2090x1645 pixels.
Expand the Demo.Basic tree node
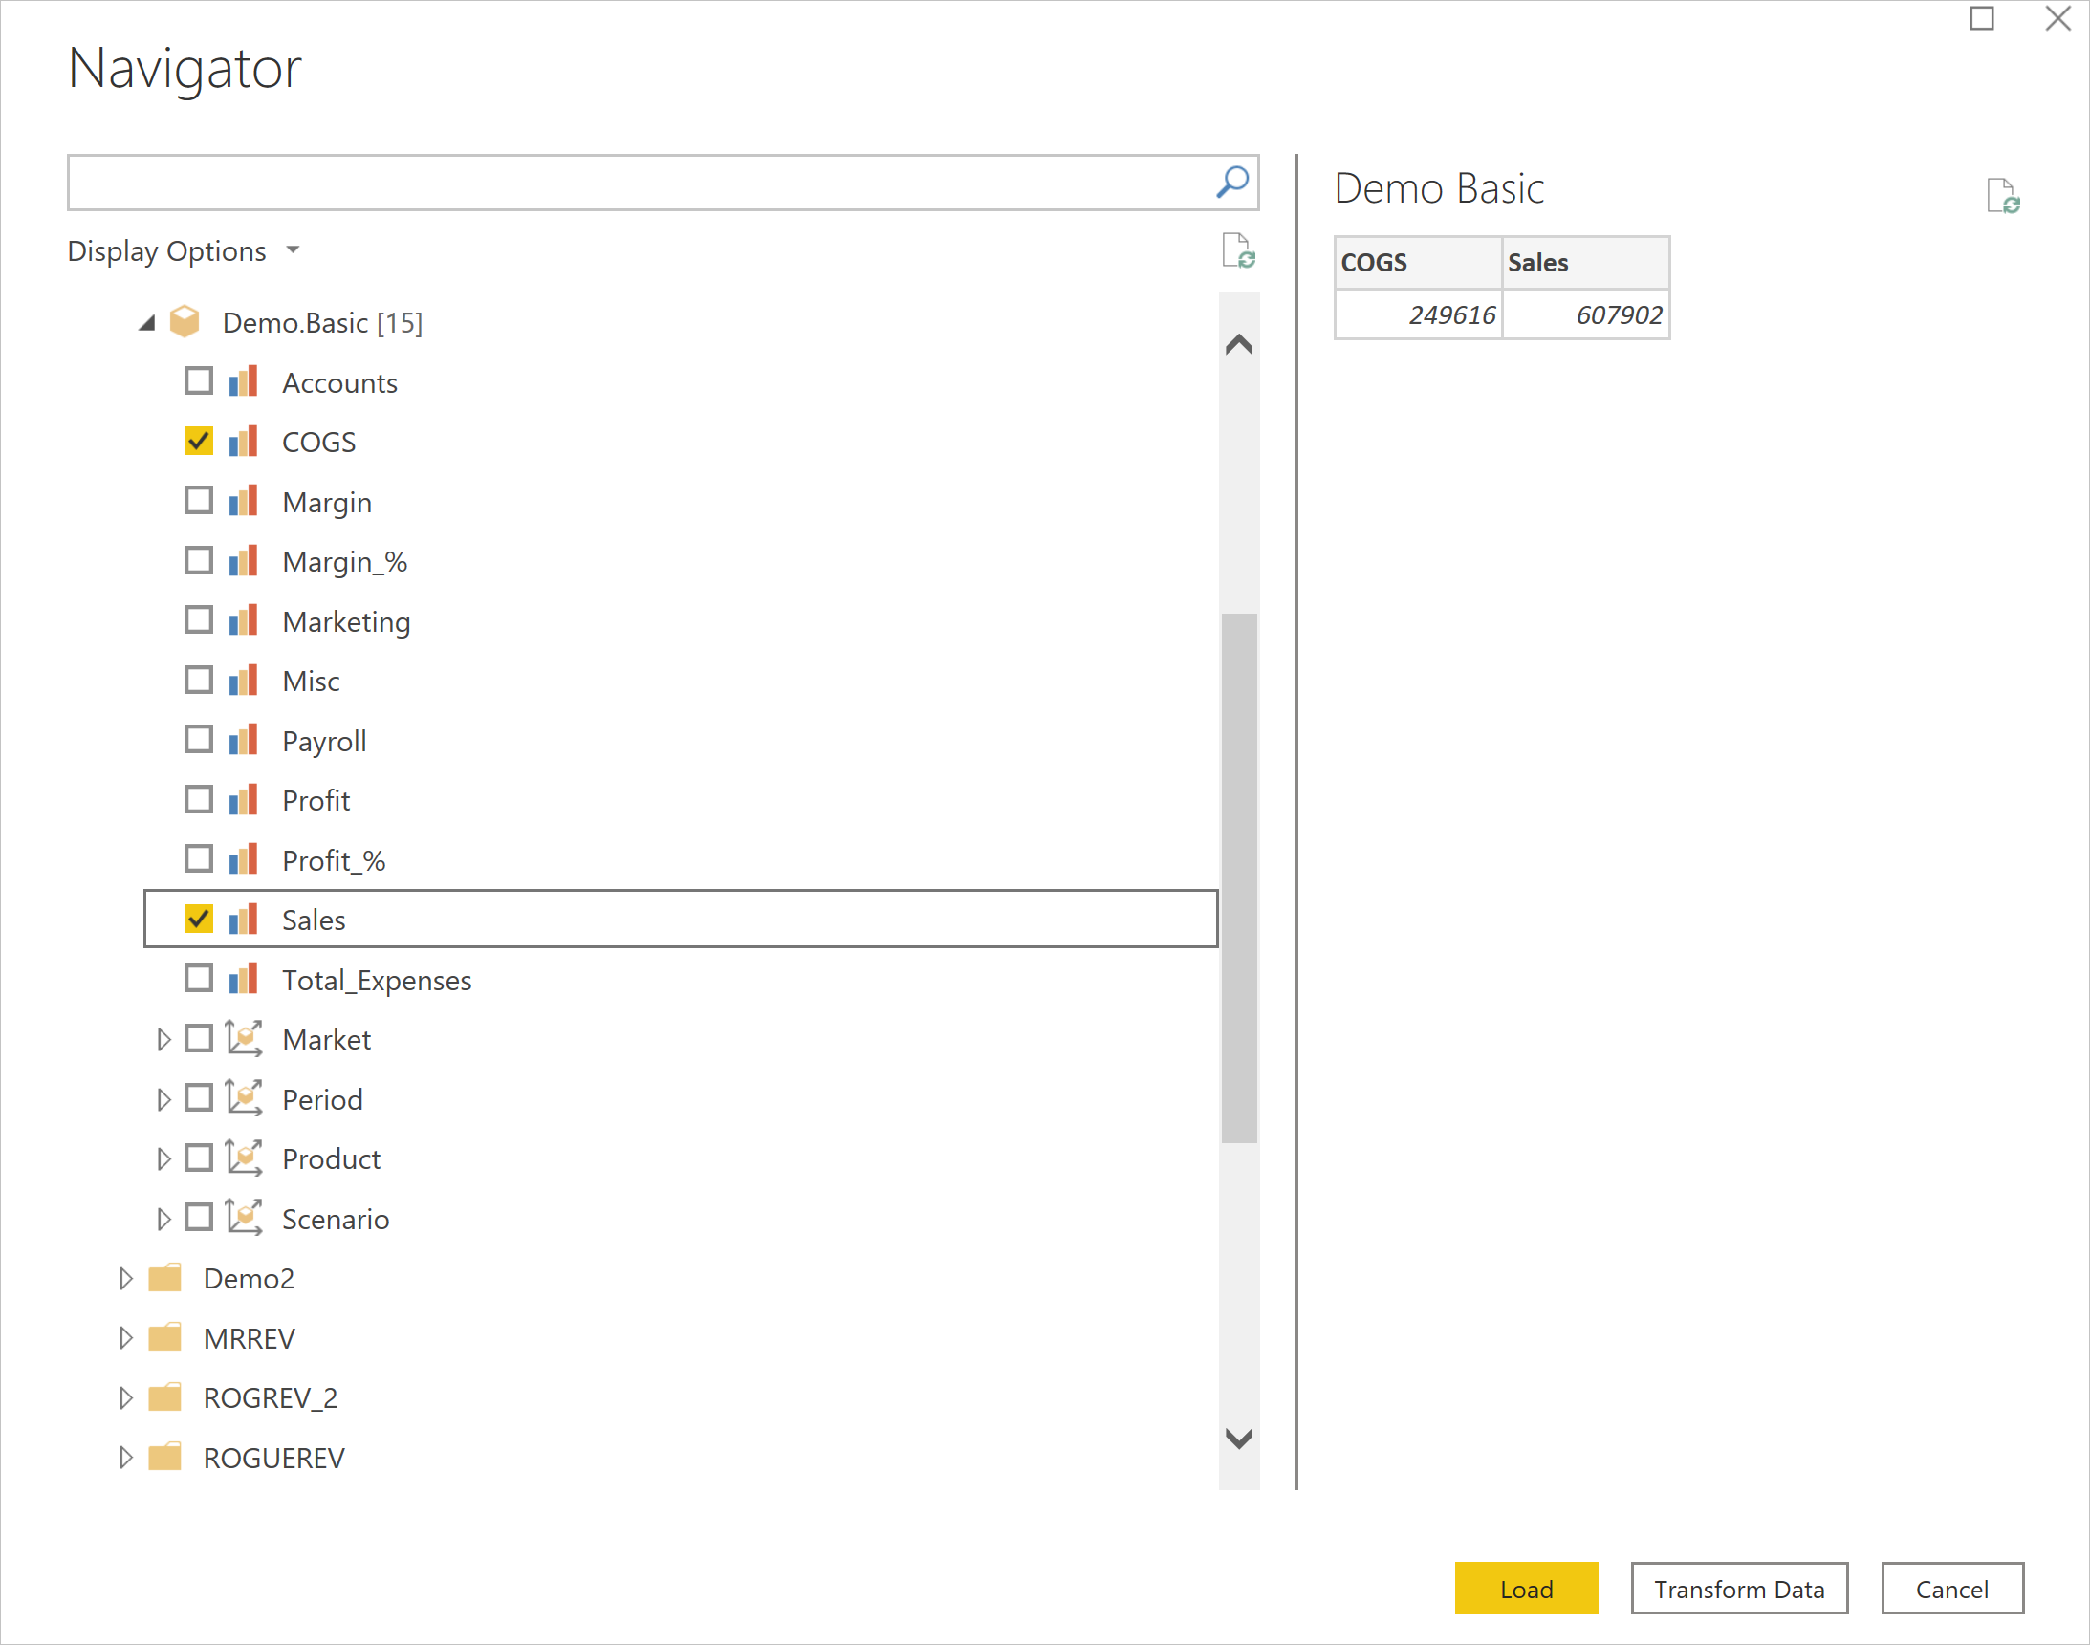(144, 322)
